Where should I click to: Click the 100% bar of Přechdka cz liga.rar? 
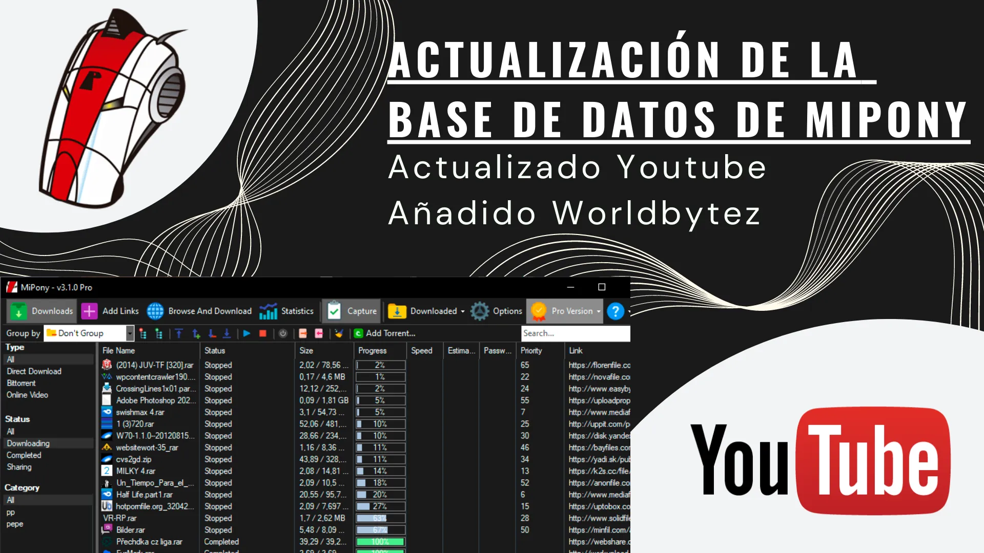click(x=380, y=542)
